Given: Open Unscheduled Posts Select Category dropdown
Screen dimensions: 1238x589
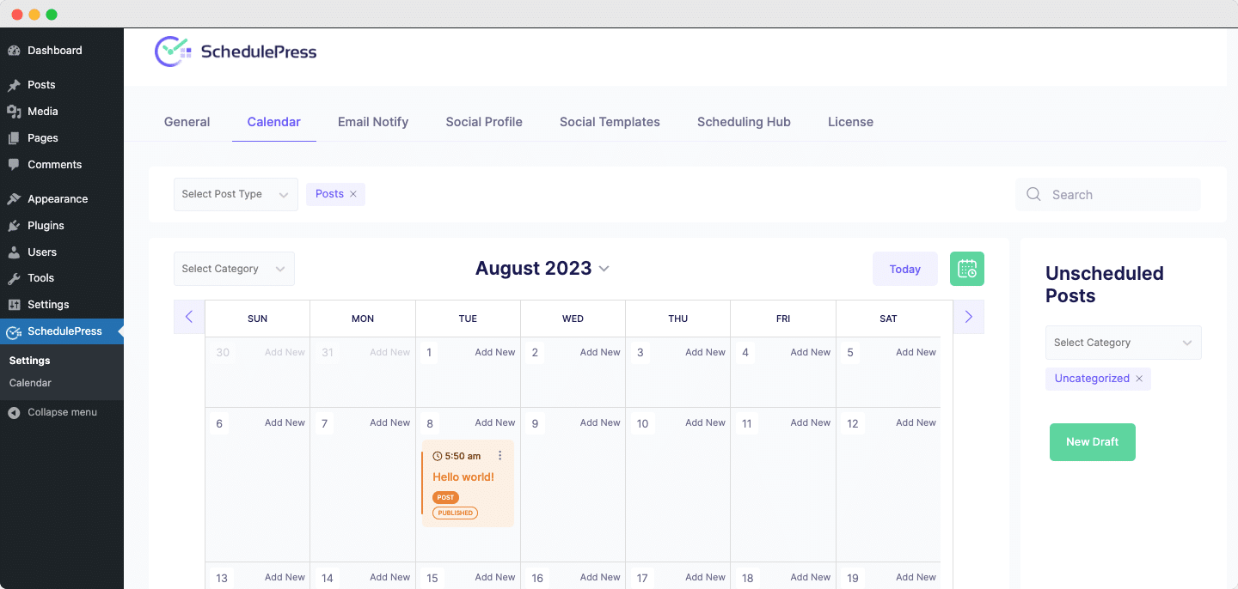Looking at the screenshot, I should coord(1124,343).
